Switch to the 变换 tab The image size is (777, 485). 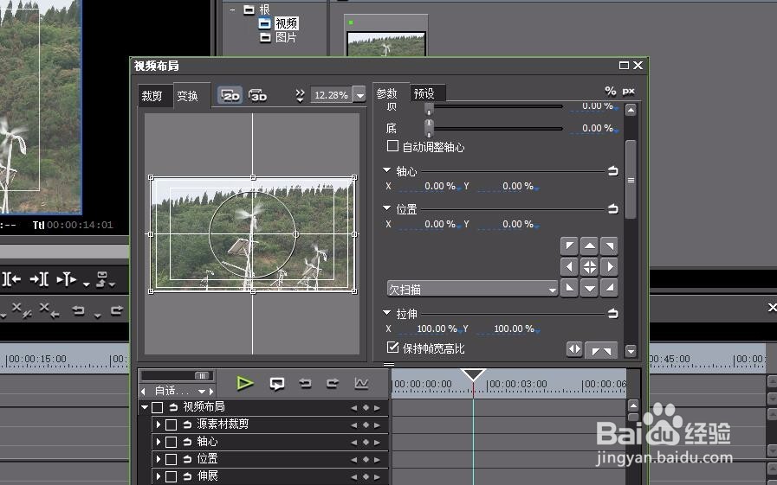coord(188,95)
